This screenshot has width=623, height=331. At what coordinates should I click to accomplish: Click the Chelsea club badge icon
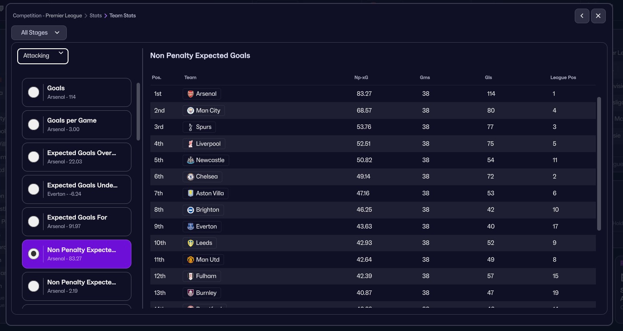[x=190, y=177]
